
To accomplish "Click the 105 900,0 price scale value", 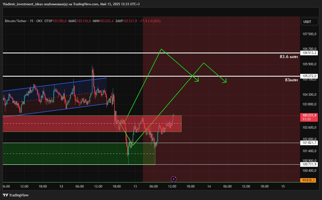I will click(309, 64).
